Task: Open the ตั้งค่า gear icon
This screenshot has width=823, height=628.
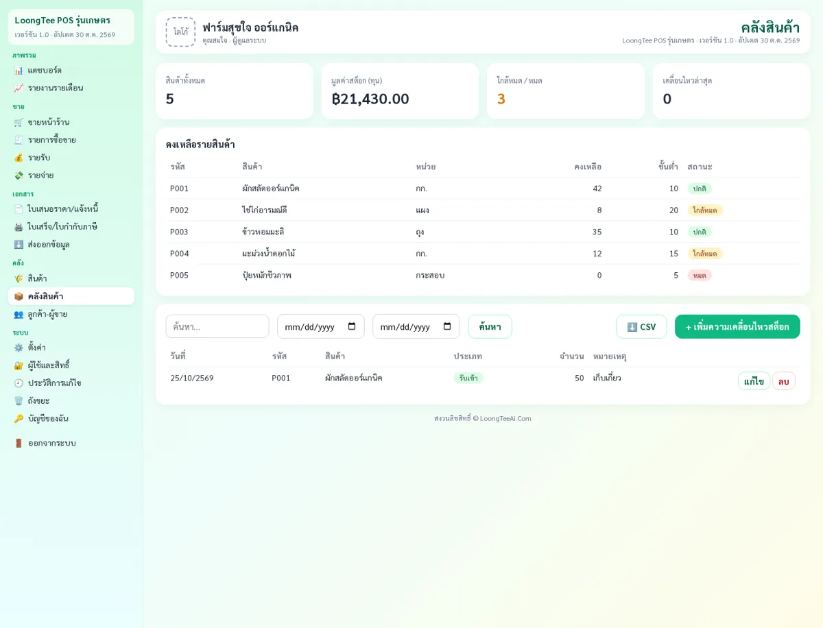Action: coord(19,348)
